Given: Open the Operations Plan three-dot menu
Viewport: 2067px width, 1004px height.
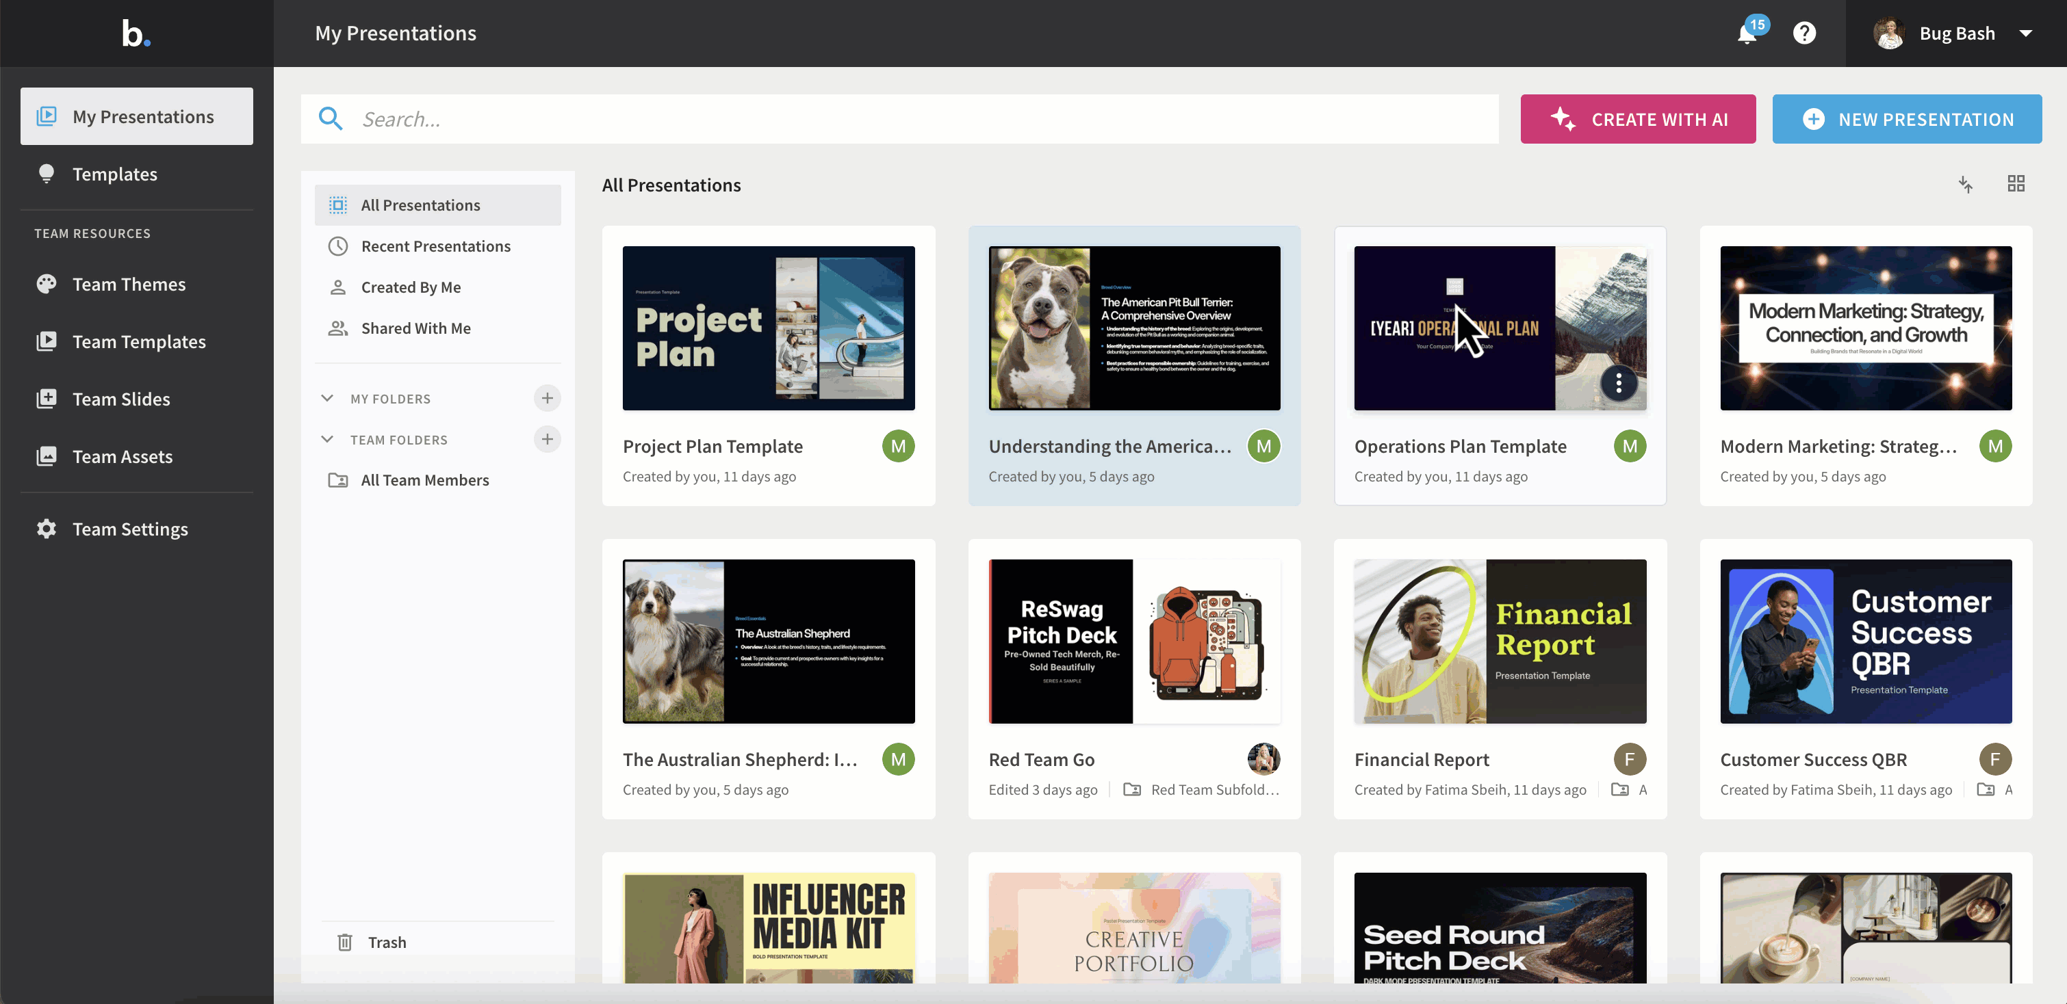Looking at the screenshot, I should click(x=1619, y=383).
